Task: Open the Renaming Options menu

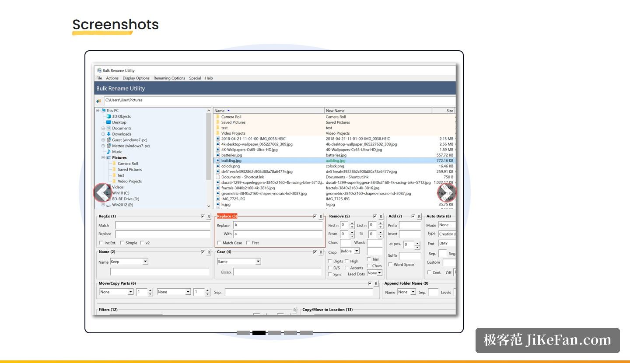Action: 169,78
